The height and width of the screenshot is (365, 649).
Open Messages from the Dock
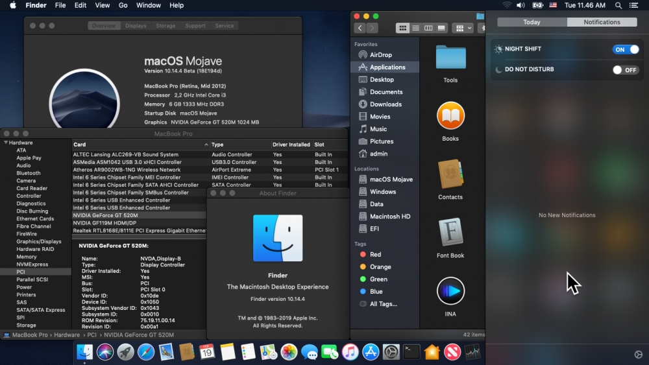coord(309,352)
